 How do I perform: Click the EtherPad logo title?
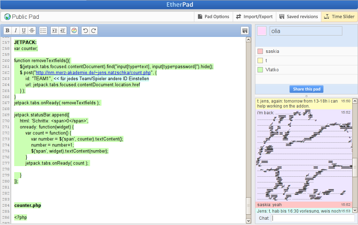180,4
